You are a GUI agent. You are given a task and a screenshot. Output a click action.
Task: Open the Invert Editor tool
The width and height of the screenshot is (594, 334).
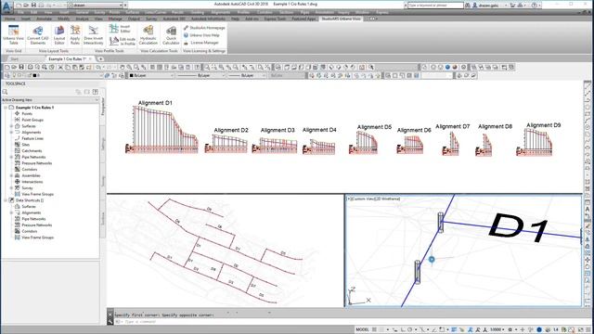tap(120, 29)
